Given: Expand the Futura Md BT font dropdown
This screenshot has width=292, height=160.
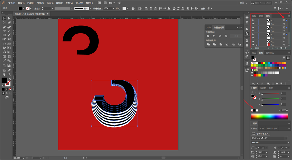Looking at the screenshot, I should (x=286, y=138).
